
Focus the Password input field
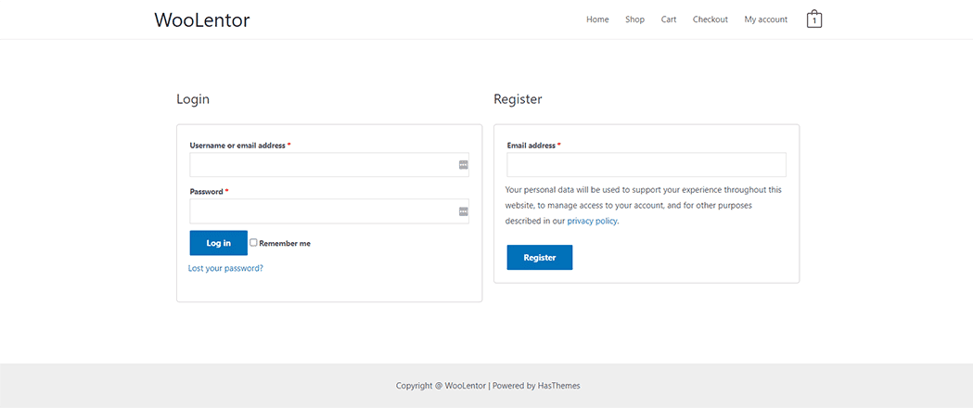coord(329,211)
